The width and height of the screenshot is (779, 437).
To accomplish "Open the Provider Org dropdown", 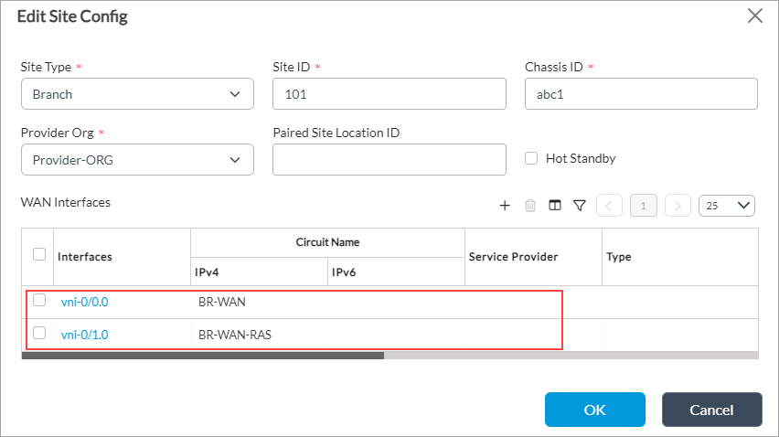I will (x=137, y=159).
